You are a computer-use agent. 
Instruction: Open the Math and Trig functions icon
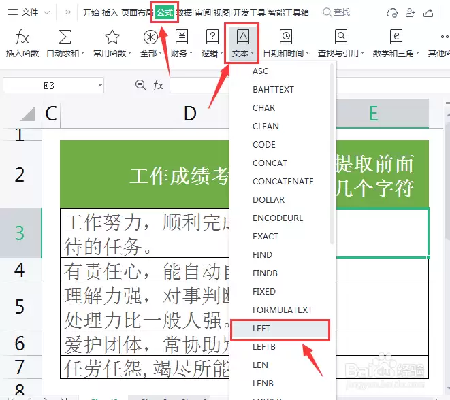(396, 37)
